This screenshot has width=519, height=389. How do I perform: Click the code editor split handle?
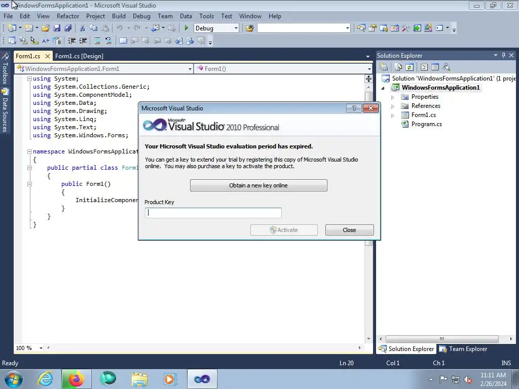[x=368, y=79]
